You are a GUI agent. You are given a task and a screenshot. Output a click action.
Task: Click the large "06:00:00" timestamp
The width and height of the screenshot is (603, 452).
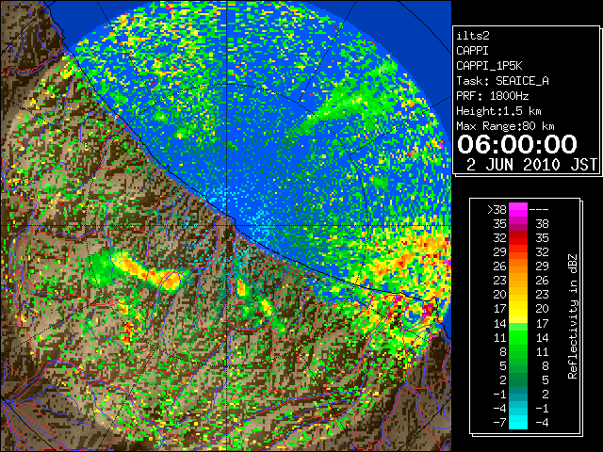(x=517, y=144)
